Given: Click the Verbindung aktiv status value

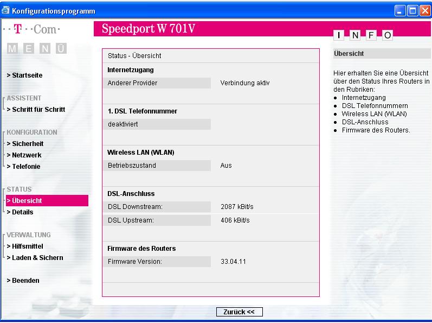Looking at the screenshot, I should tap(245, 83).
